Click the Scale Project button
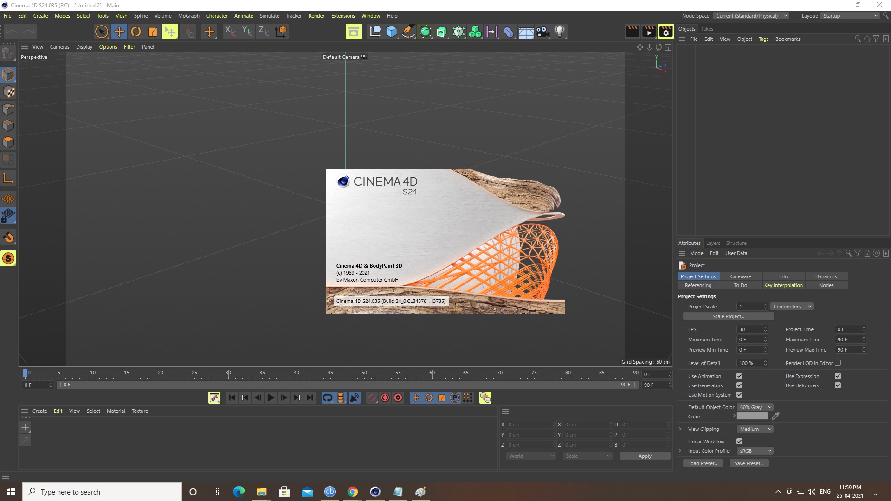The height and width of the screenshot is (501, 891). 728,316
